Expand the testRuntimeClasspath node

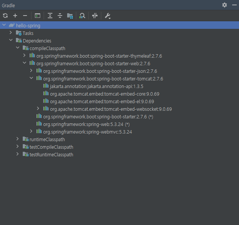click(x=17, y=154)
